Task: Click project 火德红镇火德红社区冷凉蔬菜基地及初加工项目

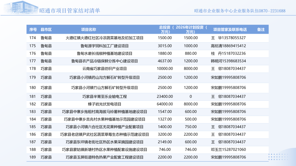Action: [x=105, y=38]
